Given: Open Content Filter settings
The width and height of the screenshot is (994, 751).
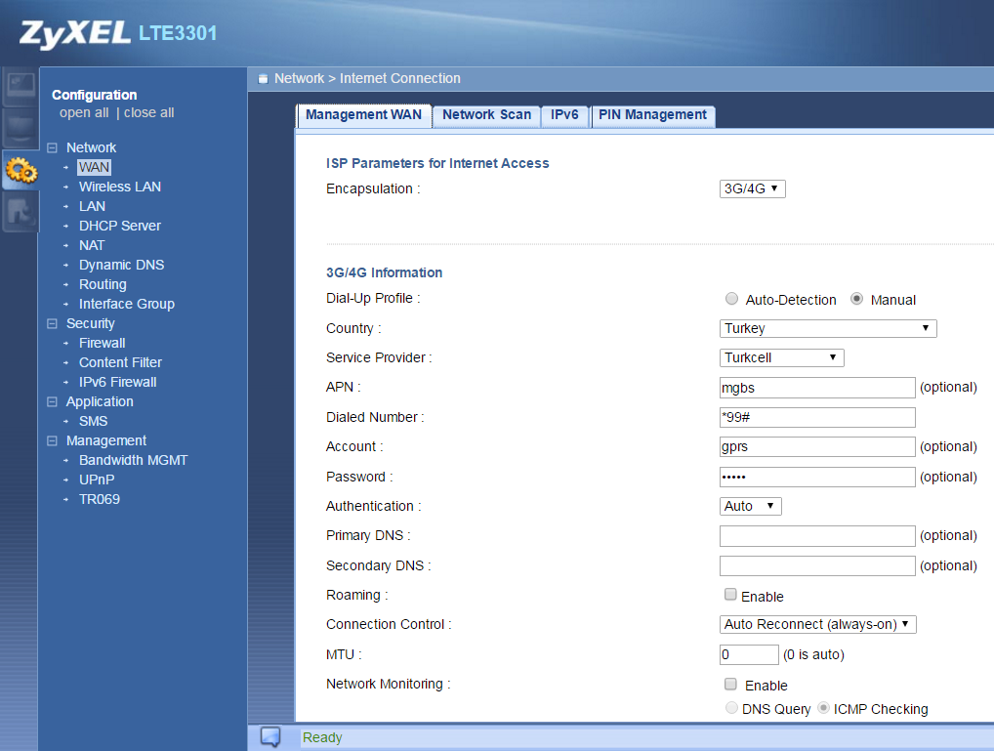Looking at the screenshot, I should [x=120, y=363].
